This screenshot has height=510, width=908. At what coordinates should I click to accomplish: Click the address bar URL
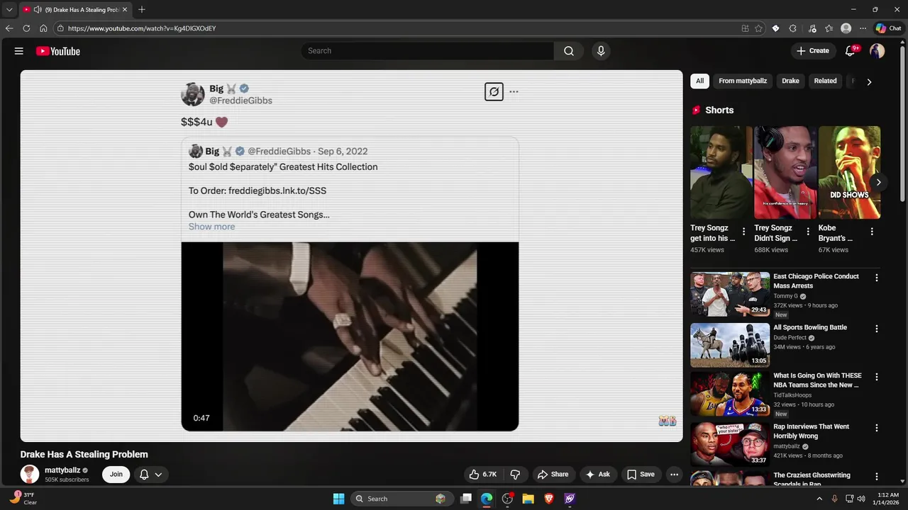142,28
